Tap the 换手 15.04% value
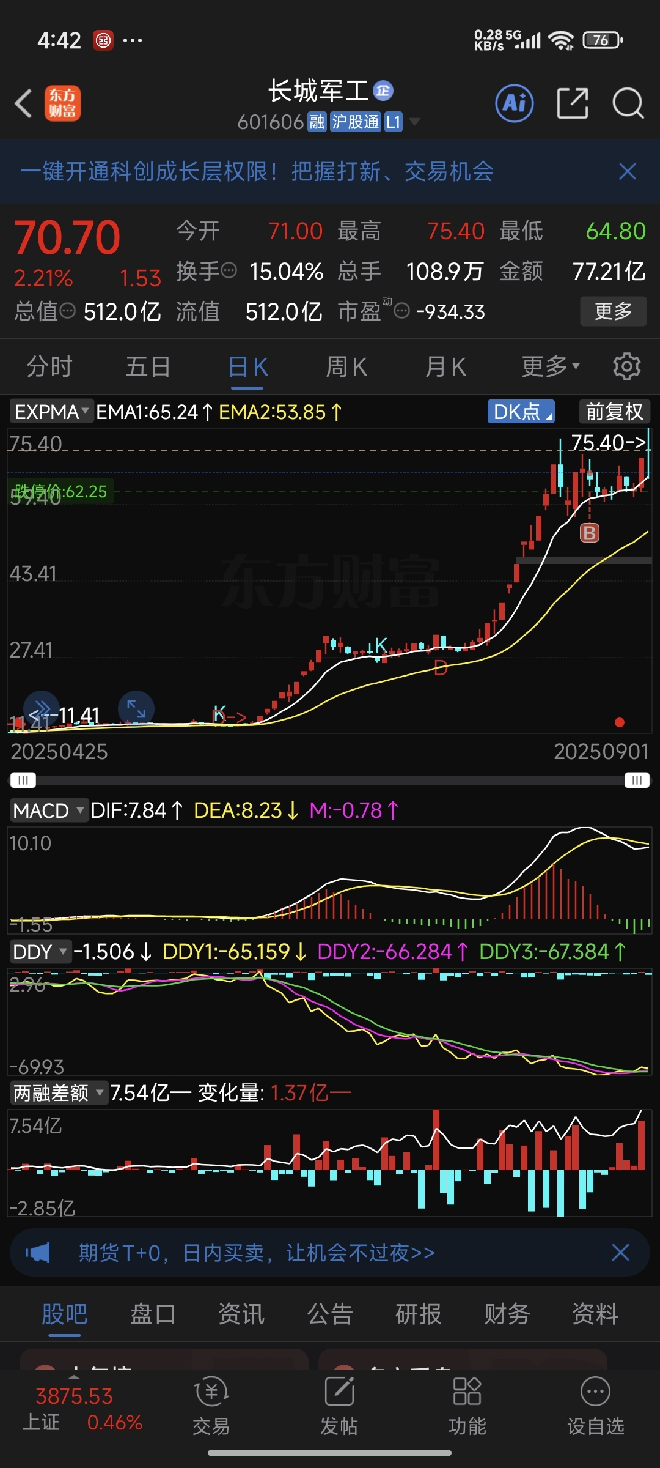This screenshot has height=1468, width=660. pyautogui.click(x=287, y=271)
